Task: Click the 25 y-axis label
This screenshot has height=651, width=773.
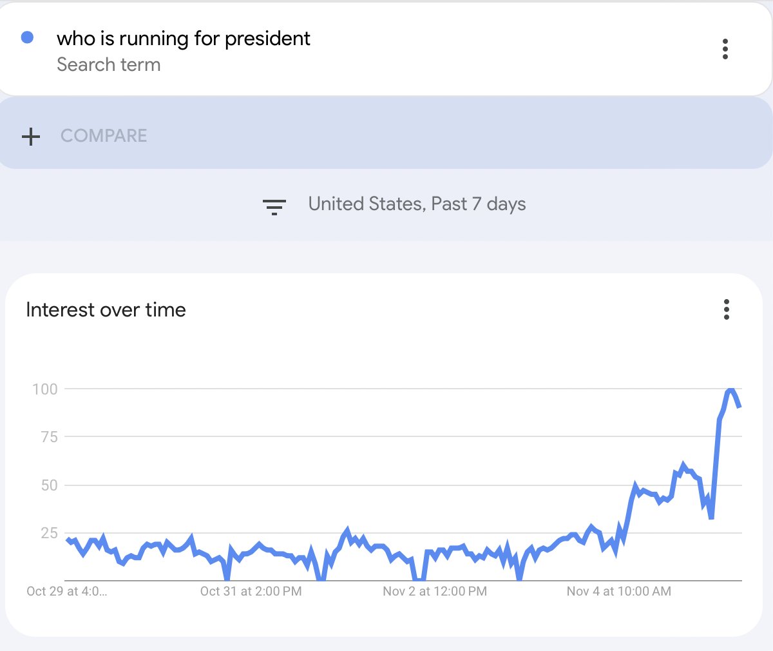Action: (x=49, y=533)
